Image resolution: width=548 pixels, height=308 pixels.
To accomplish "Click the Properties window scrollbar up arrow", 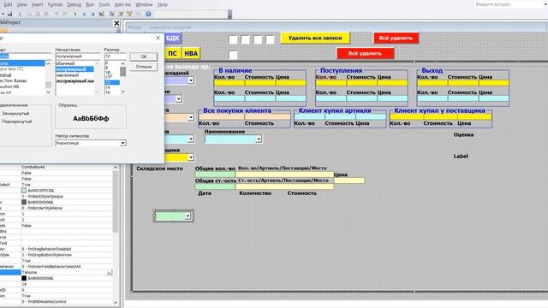I will [116, 168].
